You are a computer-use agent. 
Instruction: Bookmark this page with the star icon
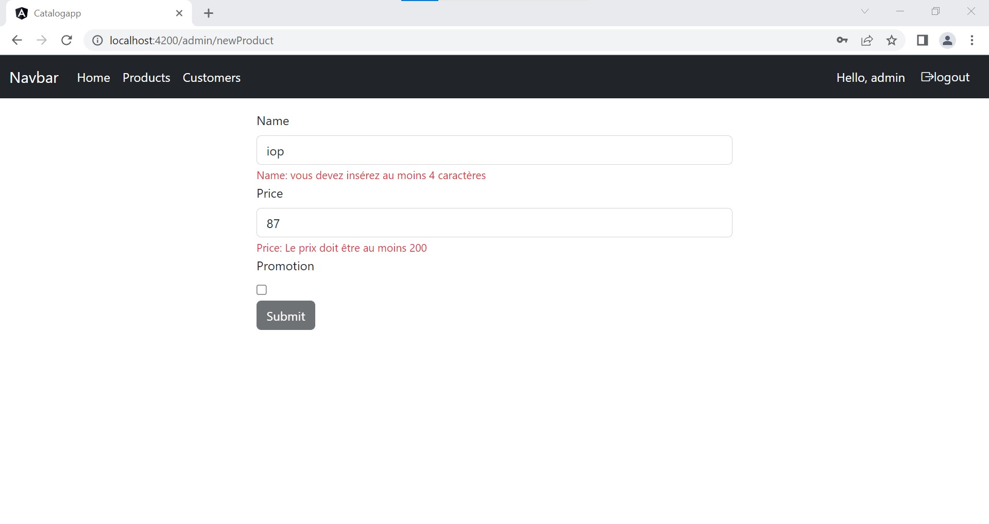[892, 40]
